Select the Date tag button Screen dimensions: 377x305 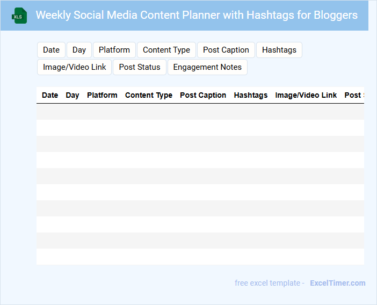(x=52, y=50)
